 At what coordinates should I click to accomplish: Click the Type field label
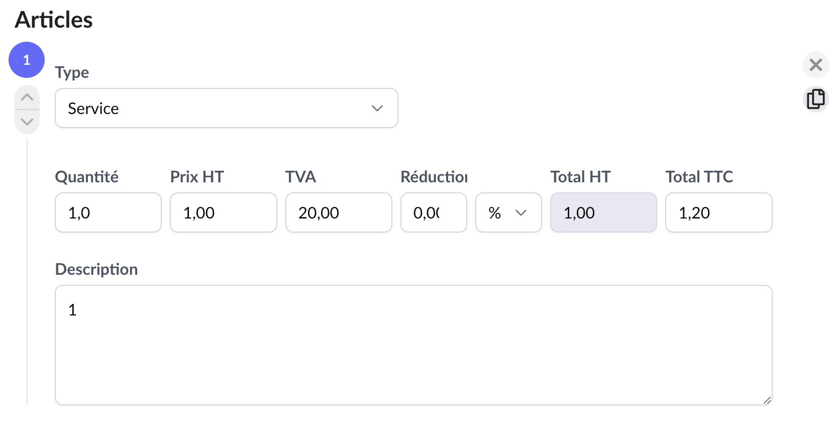click(72, 72)
